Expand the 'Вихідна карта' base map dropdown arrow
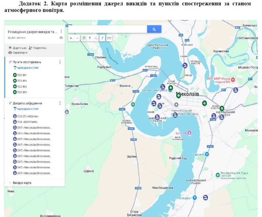Image resolution: width=262 pixels, height=217 pixels. (10, 183)
